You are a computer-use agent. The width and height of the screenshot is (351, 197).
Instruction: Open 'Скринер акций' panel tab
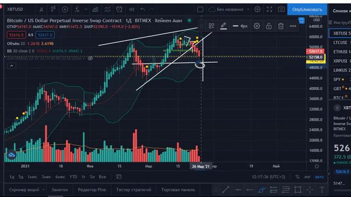[24, 190]
